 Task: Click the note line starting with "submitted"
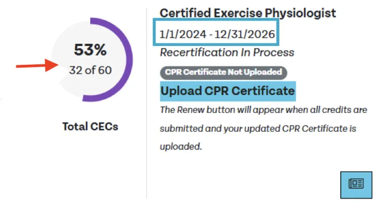pos(258,128)
